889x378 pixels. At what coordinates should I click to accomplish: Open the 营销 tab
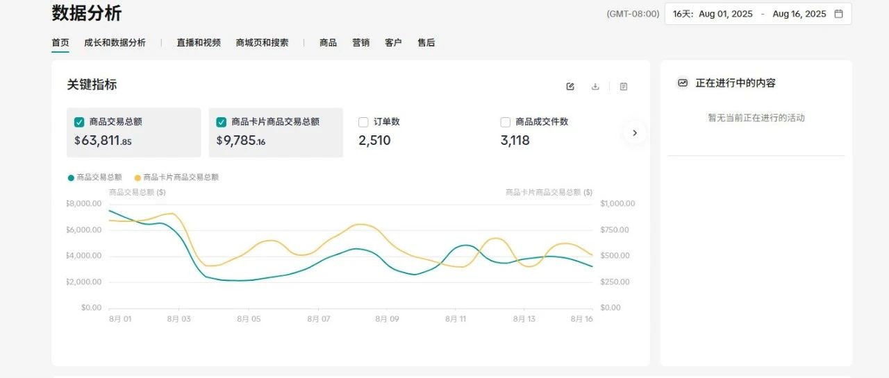[x=360, y=43]
